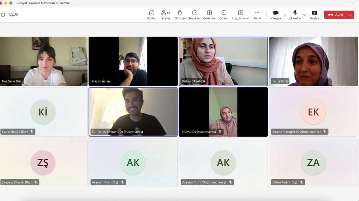Click the ZŞ avatar circle
The width and height of the screenshot is (359, 201).
(x=43, y=163)
